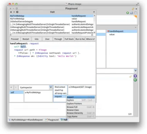
Task: Click the Where is? button
Action: (90, 39)
